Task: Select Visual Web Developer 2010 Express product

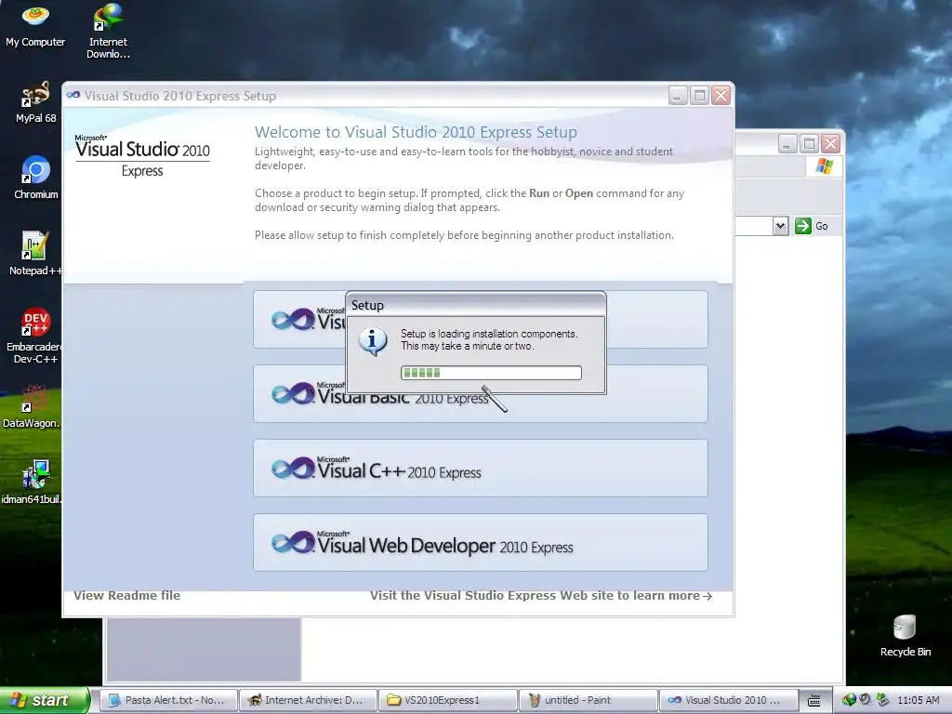Action: pyautogui.click(x=481, y=542)
